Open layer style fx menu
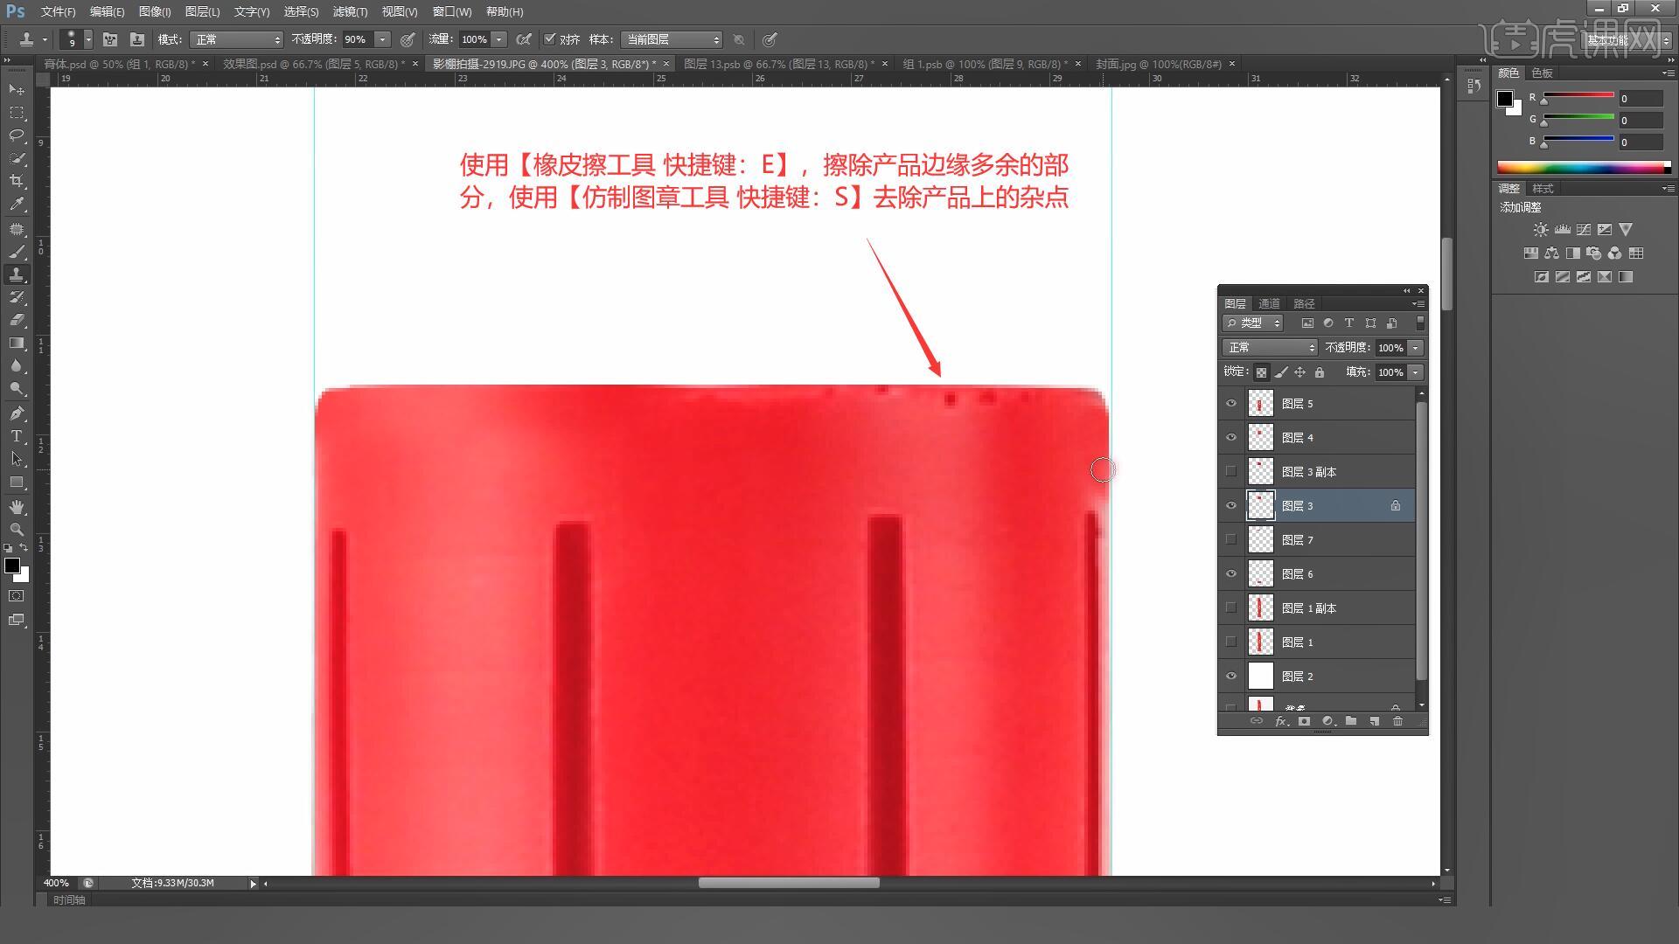Image resolution: width=1679 pixels, height=944 pixels. [1281, 721]
